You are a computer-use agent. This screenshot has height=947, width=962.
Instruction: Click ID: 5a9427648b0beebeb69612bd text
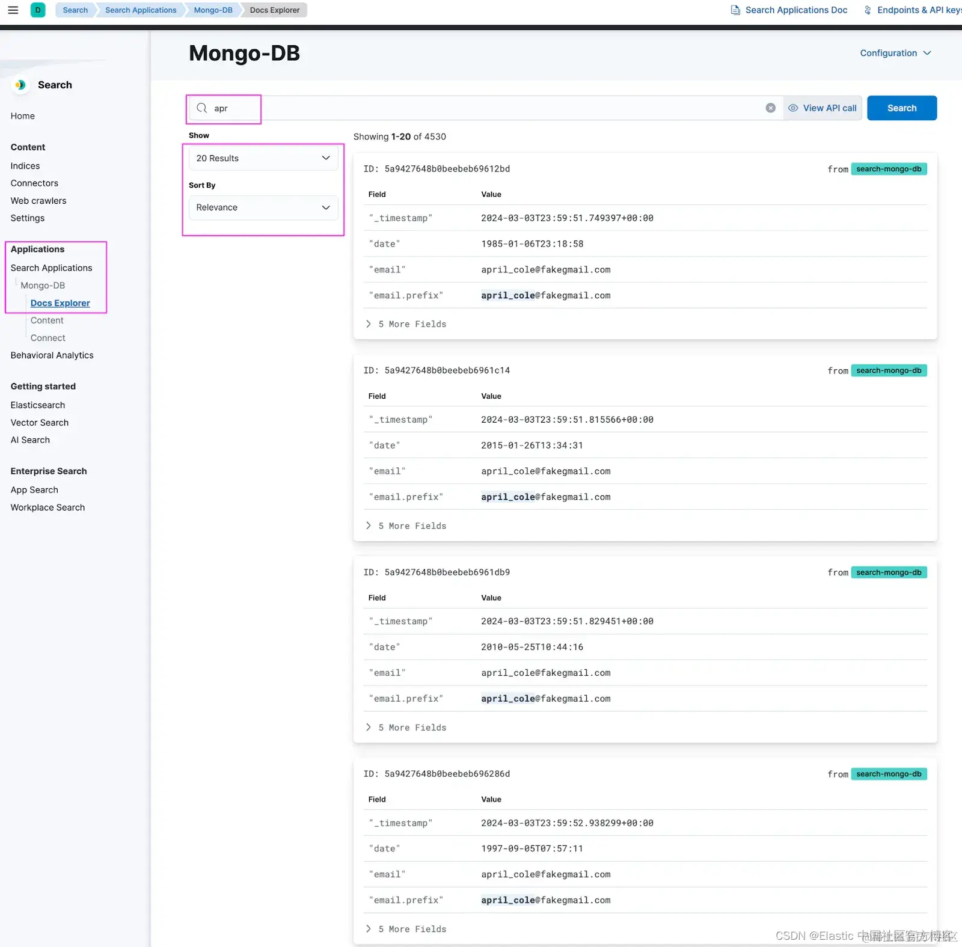[x=437, y=169]
